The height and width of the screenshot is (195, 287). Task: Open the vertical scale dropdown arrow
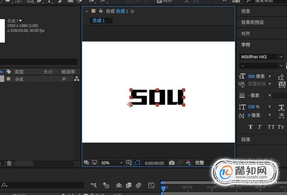[x=270, y=107]
